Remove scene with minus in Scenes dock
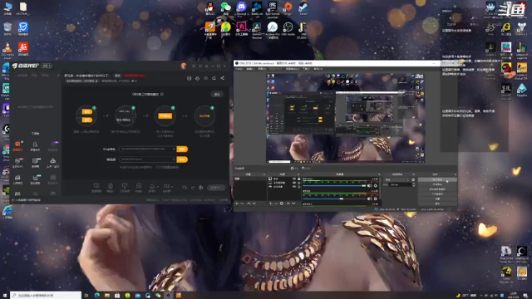 coord(242,203)
